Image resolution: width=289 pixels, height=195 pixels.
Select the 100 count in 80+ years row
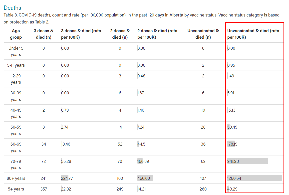coord(120,179)
